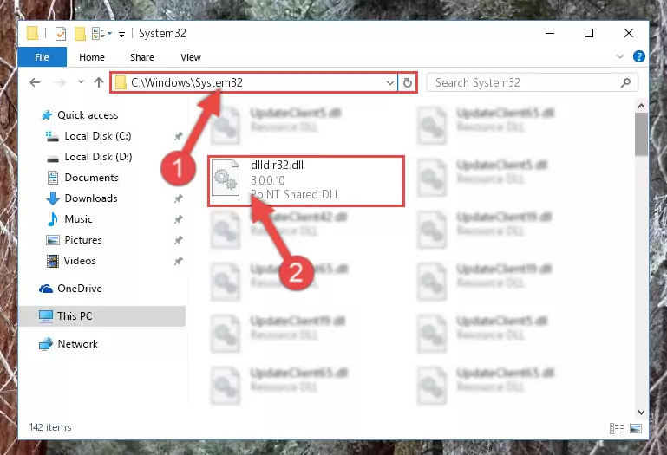The image size is (667, 455).
Task: Go forward with the forward arrow
Action: (60, 82)
